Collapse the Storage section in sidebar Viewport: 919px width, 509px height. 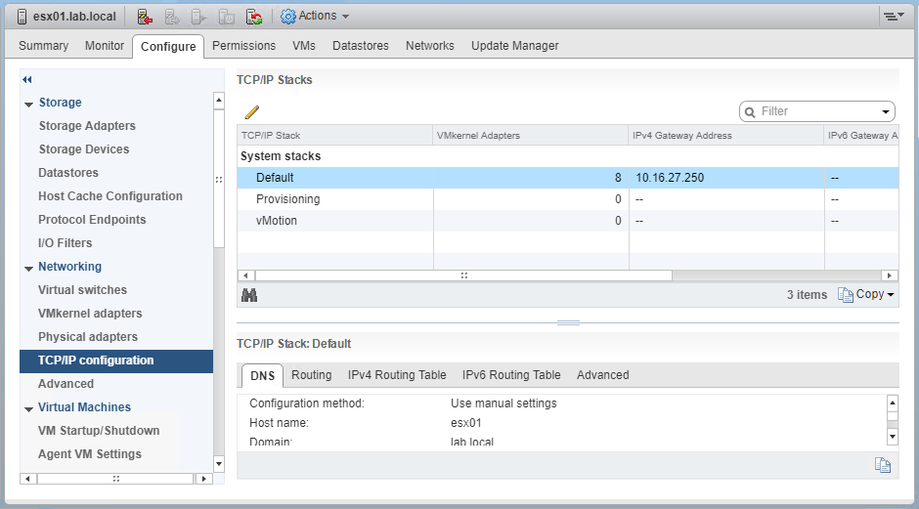pyautogui.click(x=28, y=104)
